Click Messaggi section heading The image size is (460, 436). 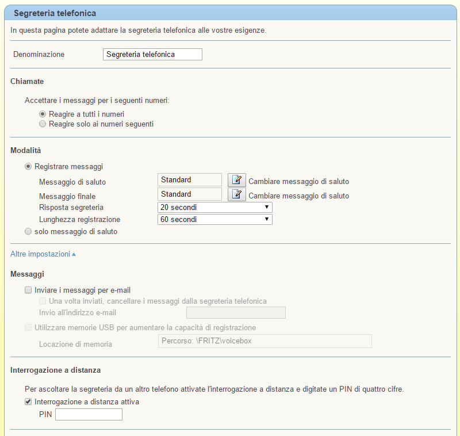(27, 274)
